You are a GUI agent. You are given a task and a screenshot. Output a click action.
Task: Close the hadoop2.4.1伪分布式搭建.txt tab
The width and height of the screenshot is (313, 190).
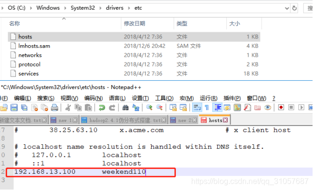pos(164,120)
